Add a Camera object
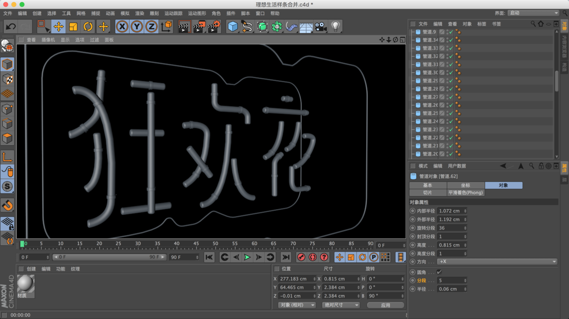569x319 pixels. tap(321, 27)
